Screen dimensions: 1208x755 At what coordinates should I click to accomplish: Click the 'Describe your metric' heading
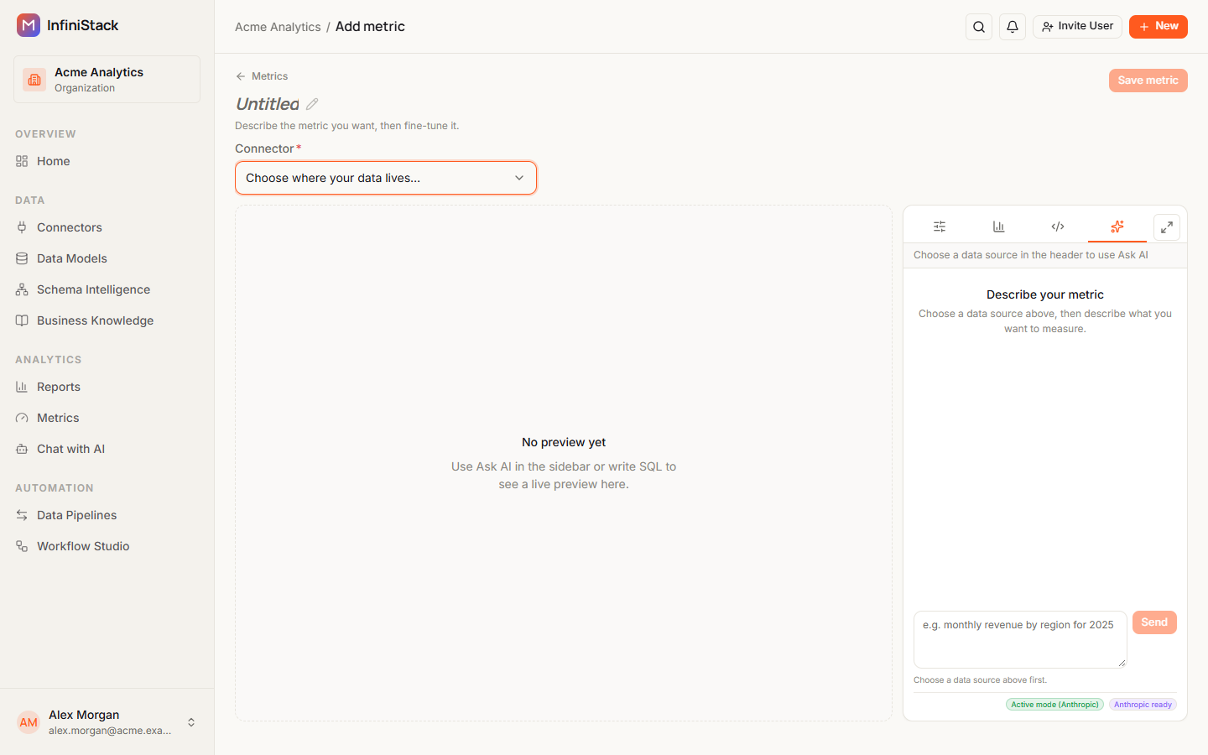coord(1045,294)
